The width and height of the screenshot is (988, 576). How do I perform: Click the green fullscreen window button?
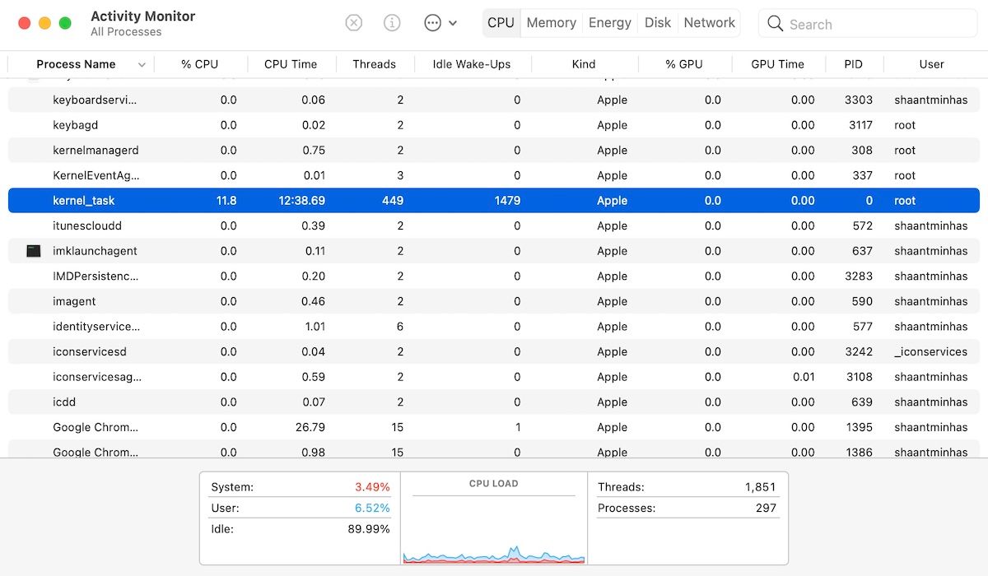point(65,24)
